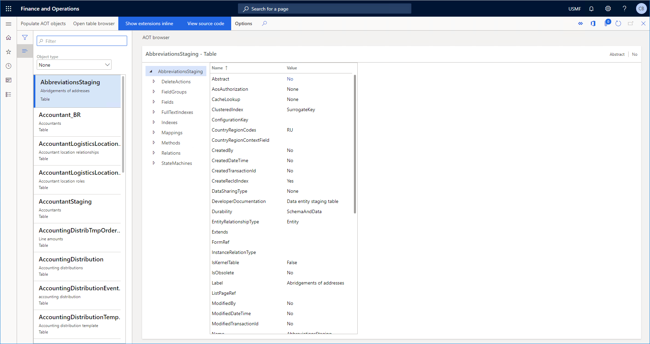Viewport: 650px width, 344px height.
Task: Click the Search for a page box
Action: pyautogui.click(x=325, y=9)
